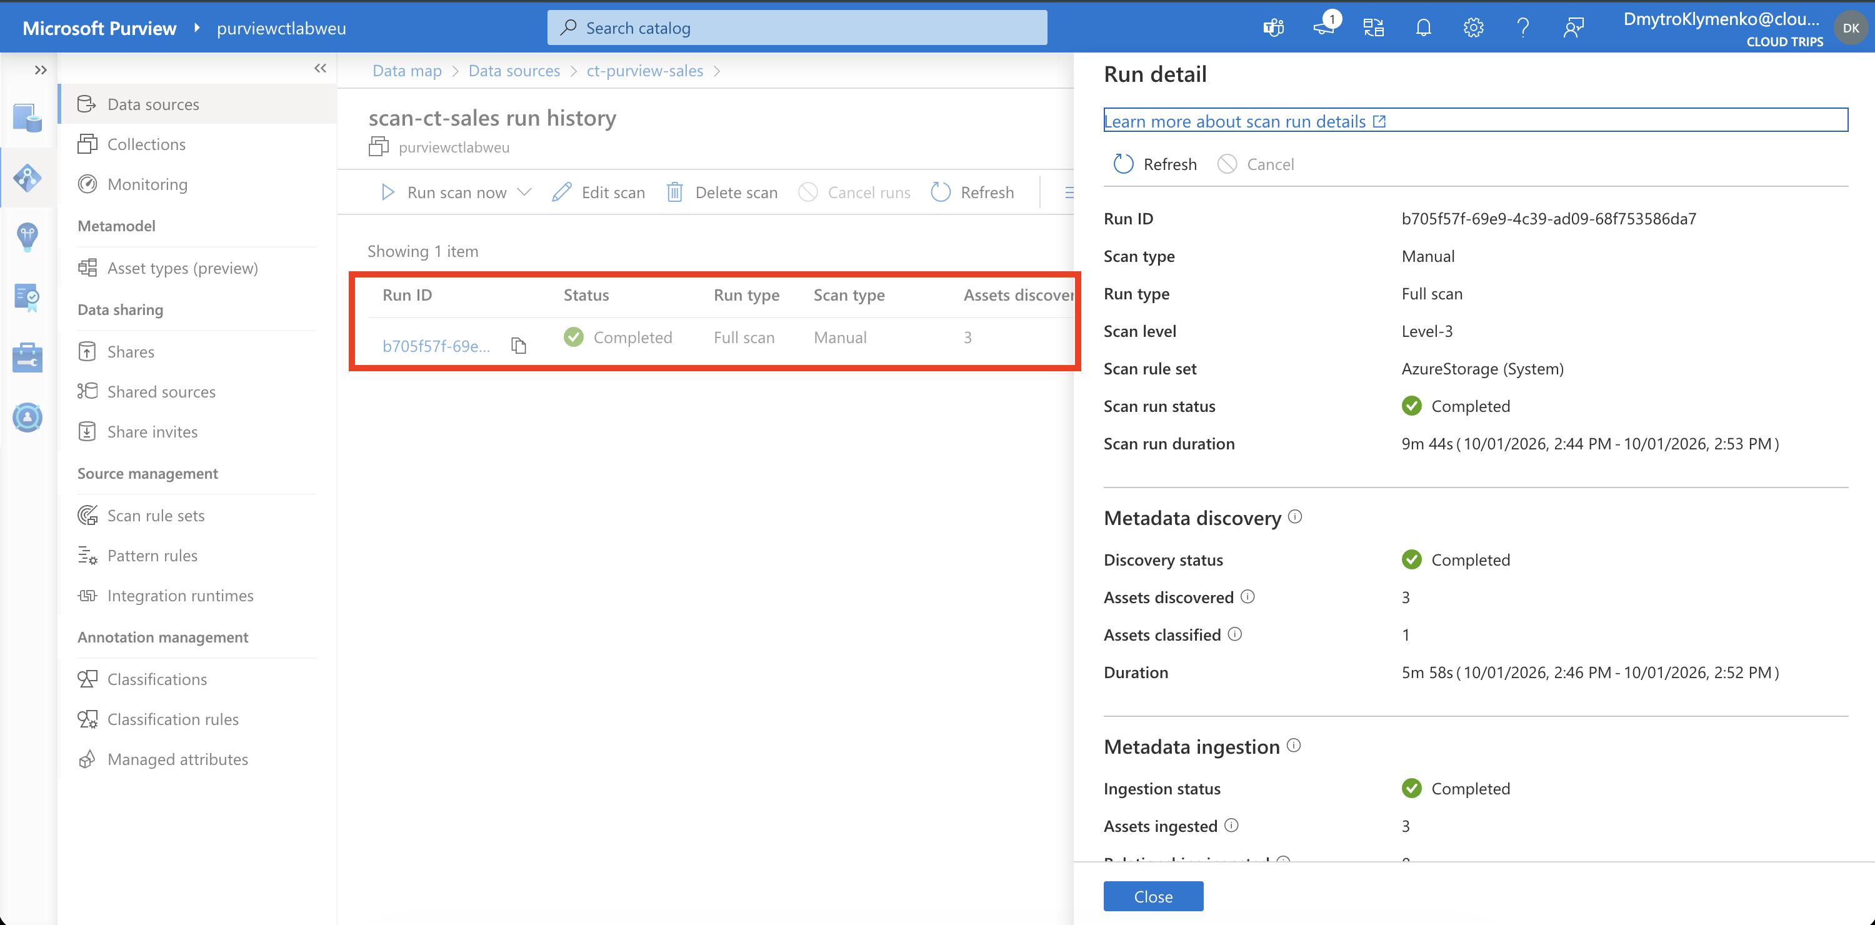Open the feedback person icon
This screenshot has width=1875, height=925.
tap(1573, 28)
